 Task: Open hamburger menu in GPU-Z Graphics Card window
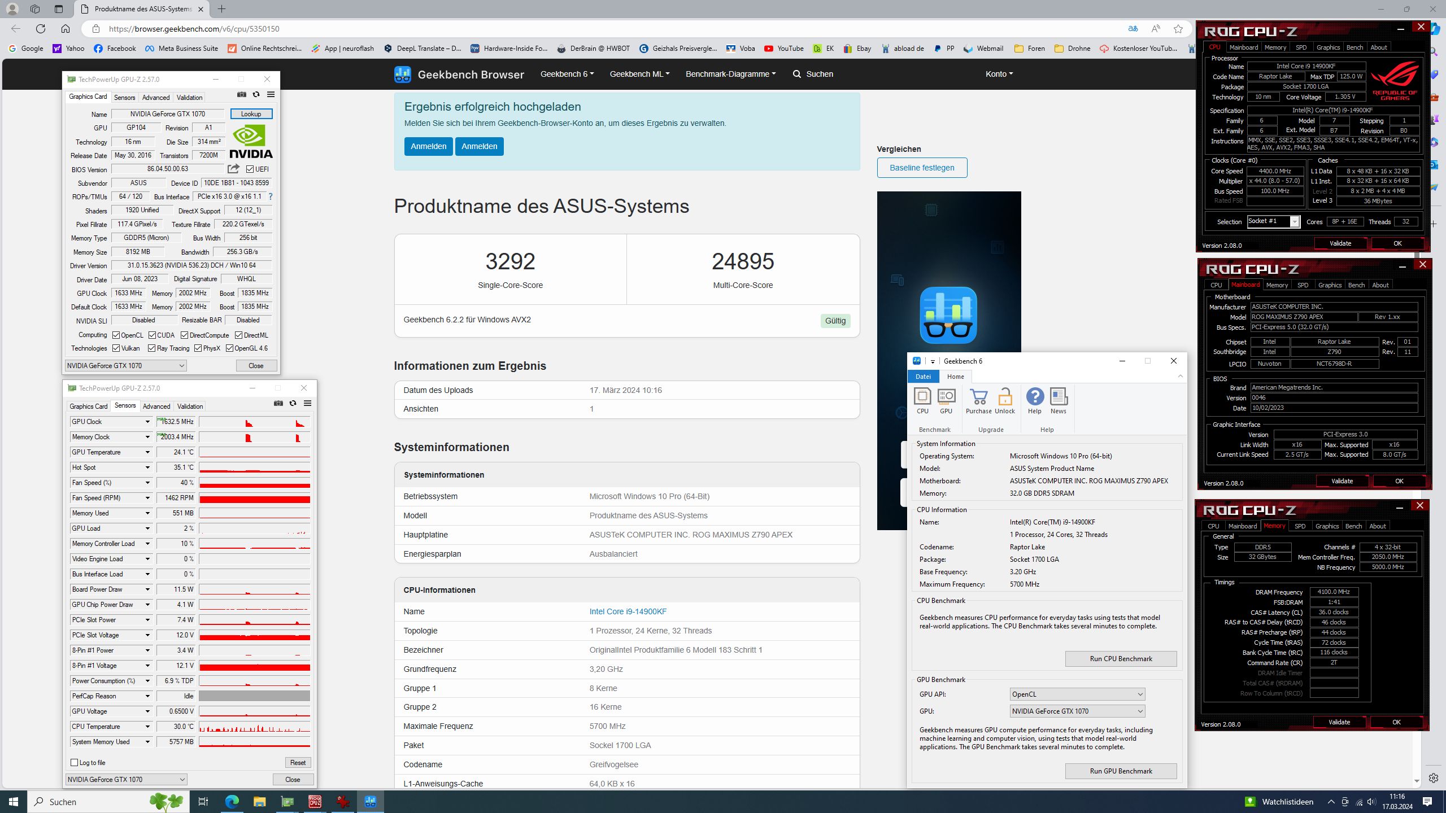pos(271,94)
